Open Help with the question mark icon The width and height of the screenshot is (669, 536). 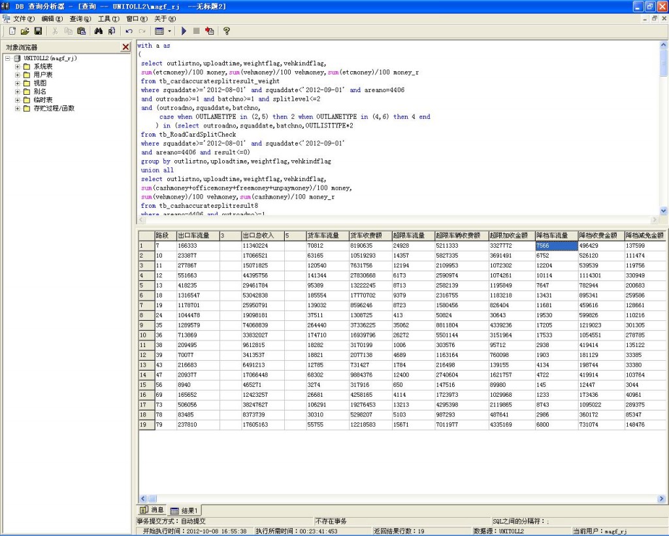pos(227,31)
